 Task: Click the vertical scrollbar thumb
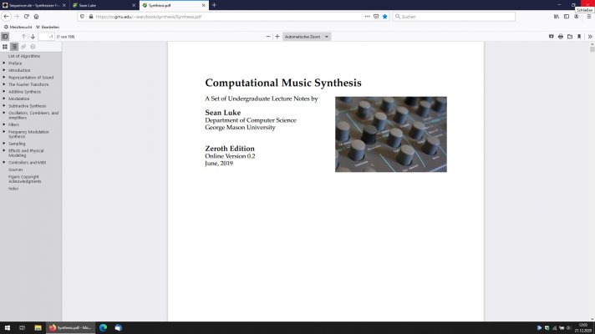(x=592, y=49)
